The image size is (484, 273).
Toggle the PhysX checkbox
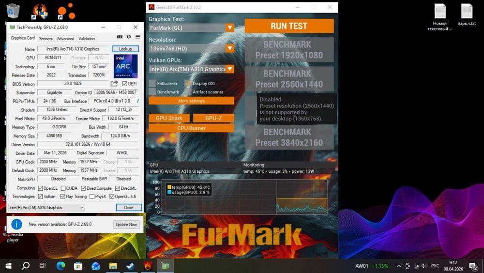click(x=91, y=197)
